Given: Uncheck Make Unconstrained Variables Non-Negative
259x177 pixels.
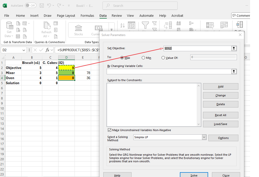Looking at the screenshot, I should coord(110,130).
